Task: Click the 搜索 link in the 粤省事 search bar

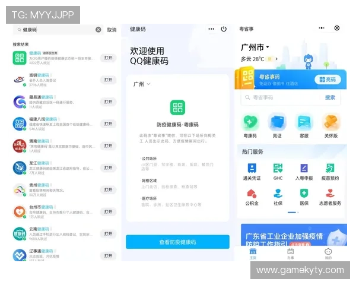Action: pos(330,97)
